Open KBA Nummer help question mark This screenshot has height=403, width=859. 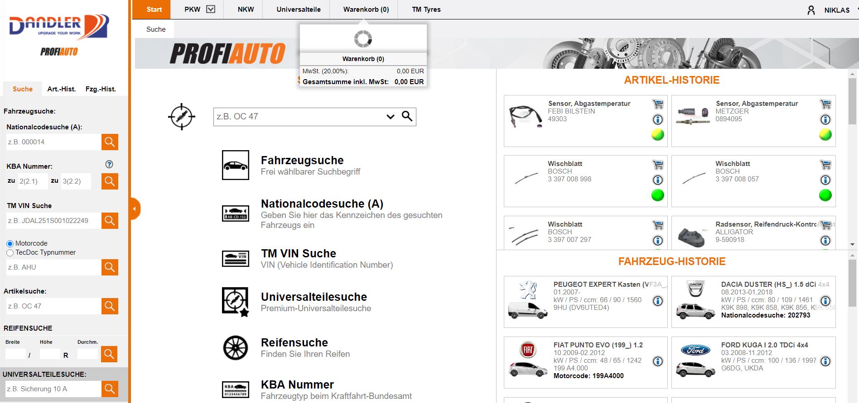109,164
